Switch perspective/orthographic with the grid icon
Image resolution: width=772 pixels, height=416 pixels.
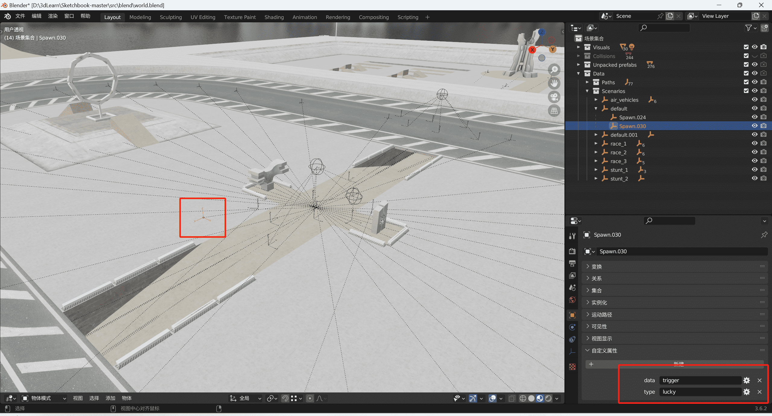pos(554,111)
